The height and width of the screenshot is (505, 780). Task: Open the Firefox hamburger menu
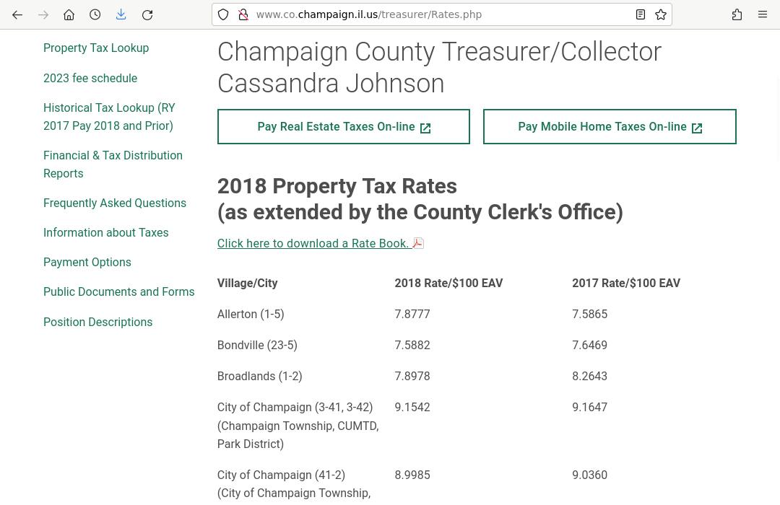(763, 14)
